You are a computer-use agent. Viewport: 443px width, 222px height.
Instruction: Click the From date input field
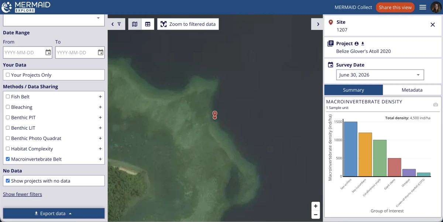tap(24, 52)
